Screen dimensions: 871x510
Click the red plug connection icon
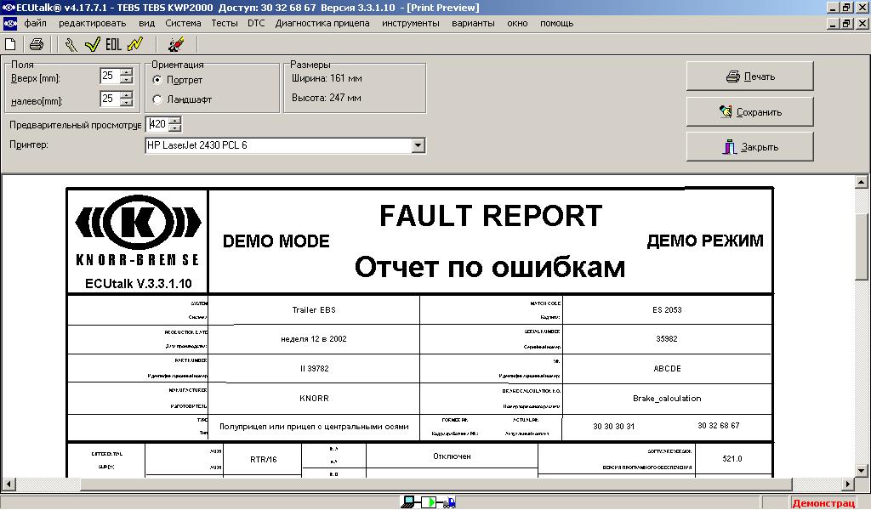[177, 44]
